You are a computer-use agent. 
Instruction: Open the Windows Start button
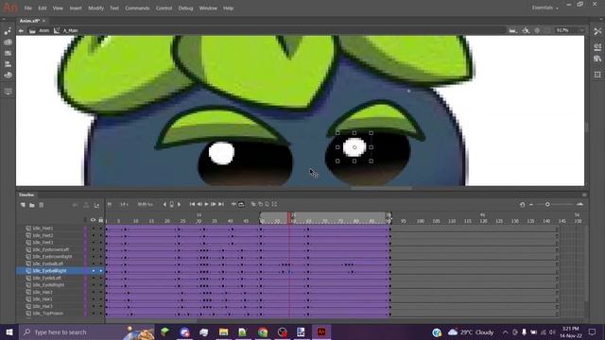[9, 331]
